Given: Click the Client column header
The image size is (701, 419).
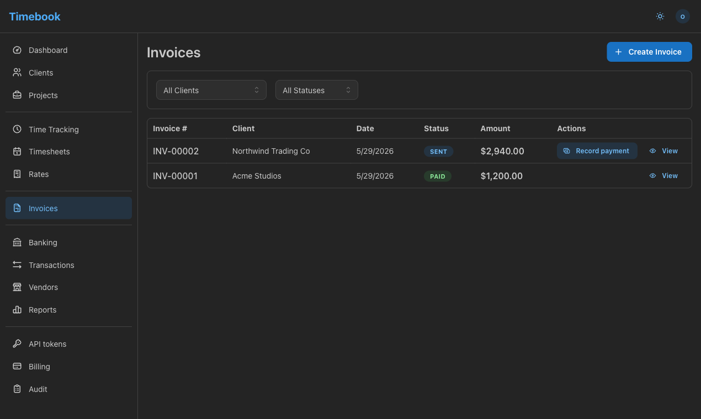Looking at the screenshot, I should (243, 128).
